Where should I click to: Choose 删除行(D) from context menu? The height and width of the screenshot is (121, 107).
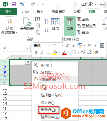click(x=48, y=110)
